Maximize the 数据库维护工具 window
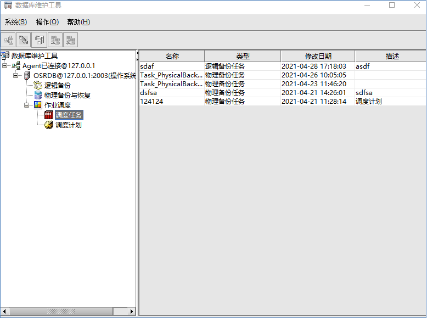The height and width of the screenshot is (318, 427). tap(392, 5)
